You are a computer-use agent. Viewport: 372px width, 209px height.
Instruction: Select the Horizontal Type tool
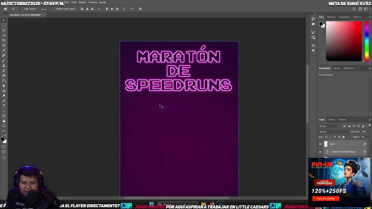tap(4, 106)
